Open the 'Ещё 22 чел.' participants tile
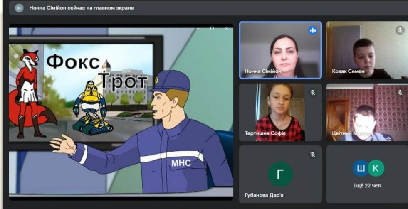The width and height of the screenshot is (408, 209). (367, 174)
